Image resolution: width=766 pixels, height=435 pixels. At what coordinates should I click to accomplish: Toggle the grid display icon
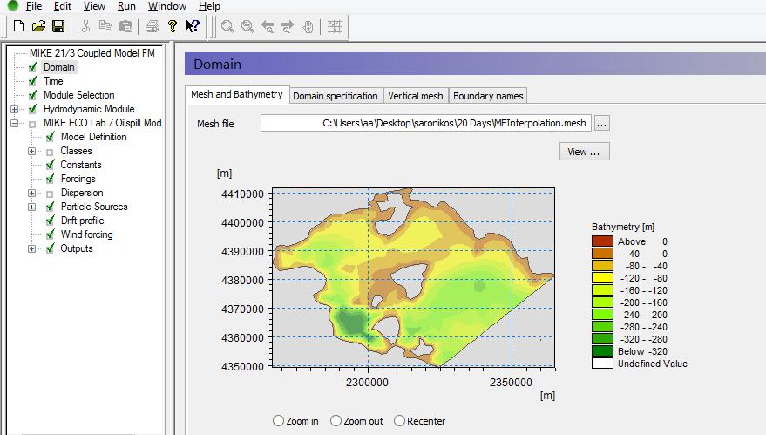click(x=335, y=26)
